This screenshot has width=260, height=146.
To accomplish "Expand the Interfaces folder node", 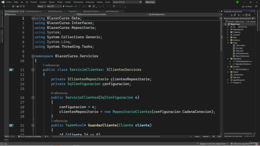I will (228, 40).
